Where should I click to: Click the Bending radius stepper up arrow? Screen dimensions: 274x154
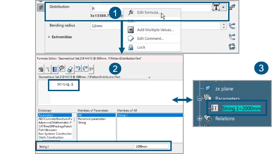tap(223, 24)
